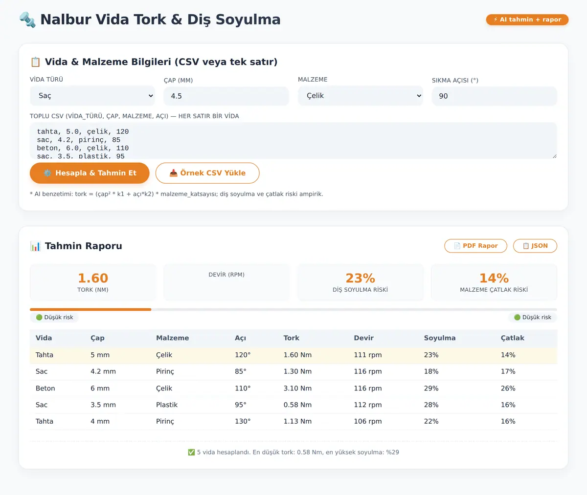This screenshot has width=587, height=495.
Task: Click the Hesapla & Tahmin Et button
Action: pos(90,173)
